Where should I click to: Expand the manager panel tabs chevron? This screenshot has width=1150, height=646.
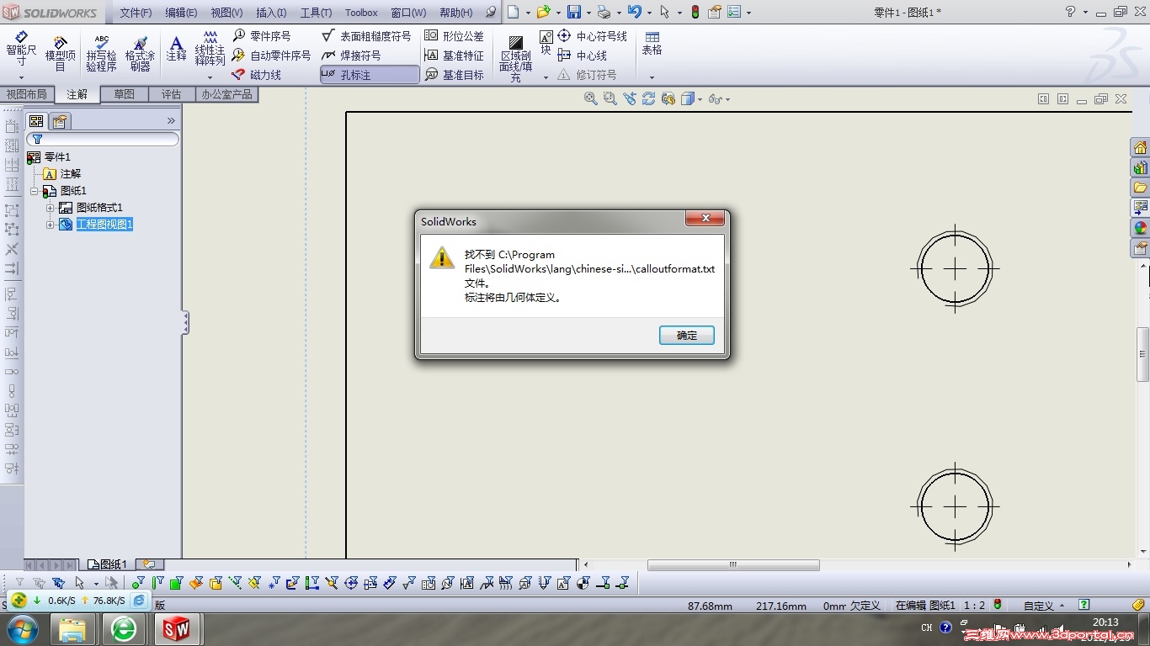(x=172, y=121)
